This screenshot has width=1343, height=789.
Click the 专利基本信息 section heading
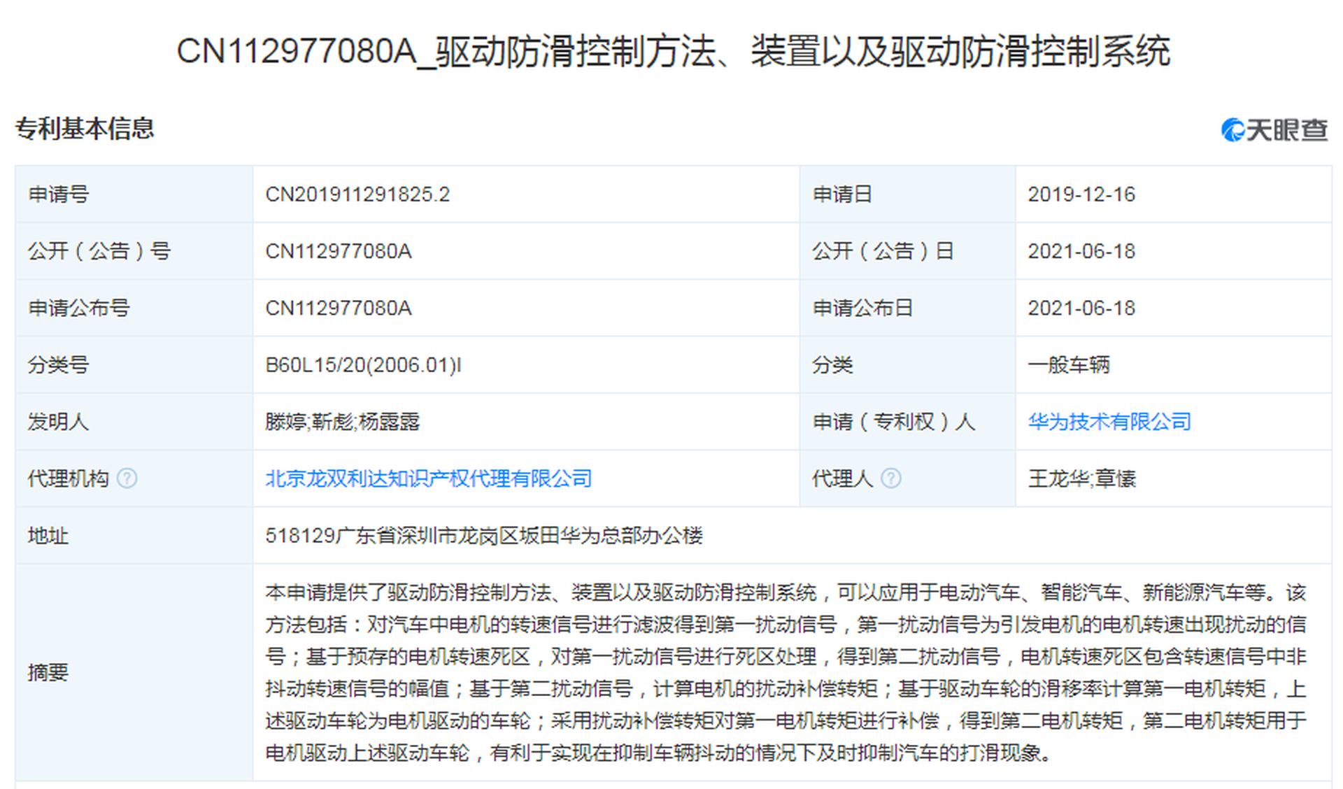click(x=85, y=129)
